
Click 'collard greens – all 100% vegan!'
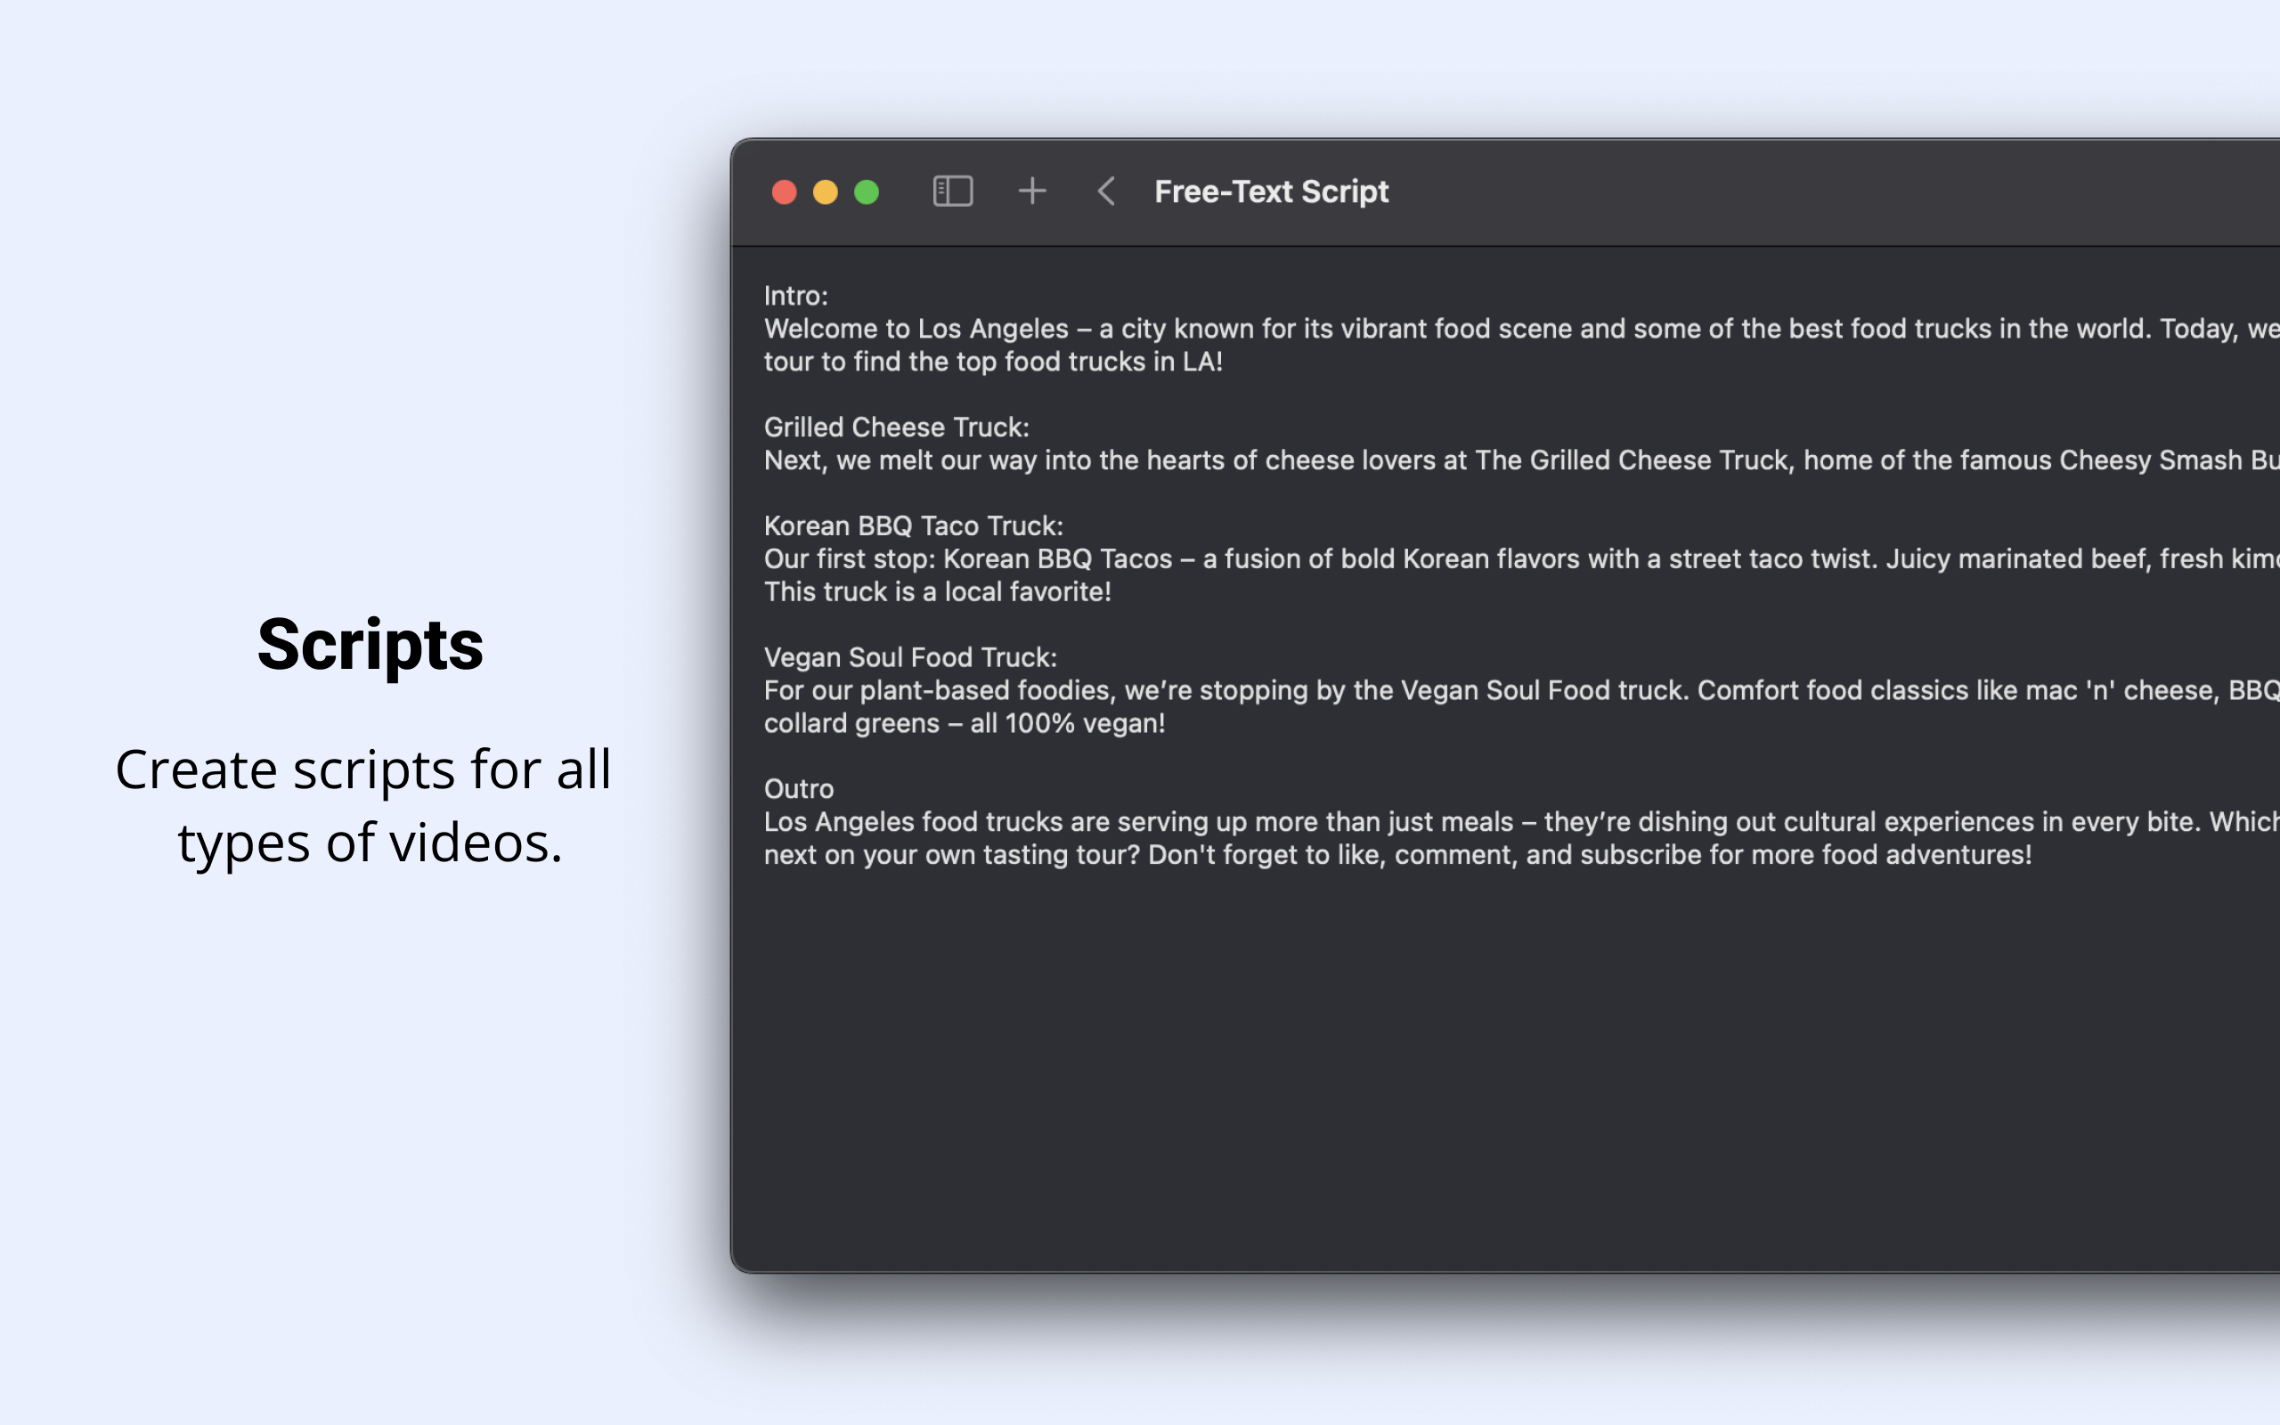click(x=964, y=724)
